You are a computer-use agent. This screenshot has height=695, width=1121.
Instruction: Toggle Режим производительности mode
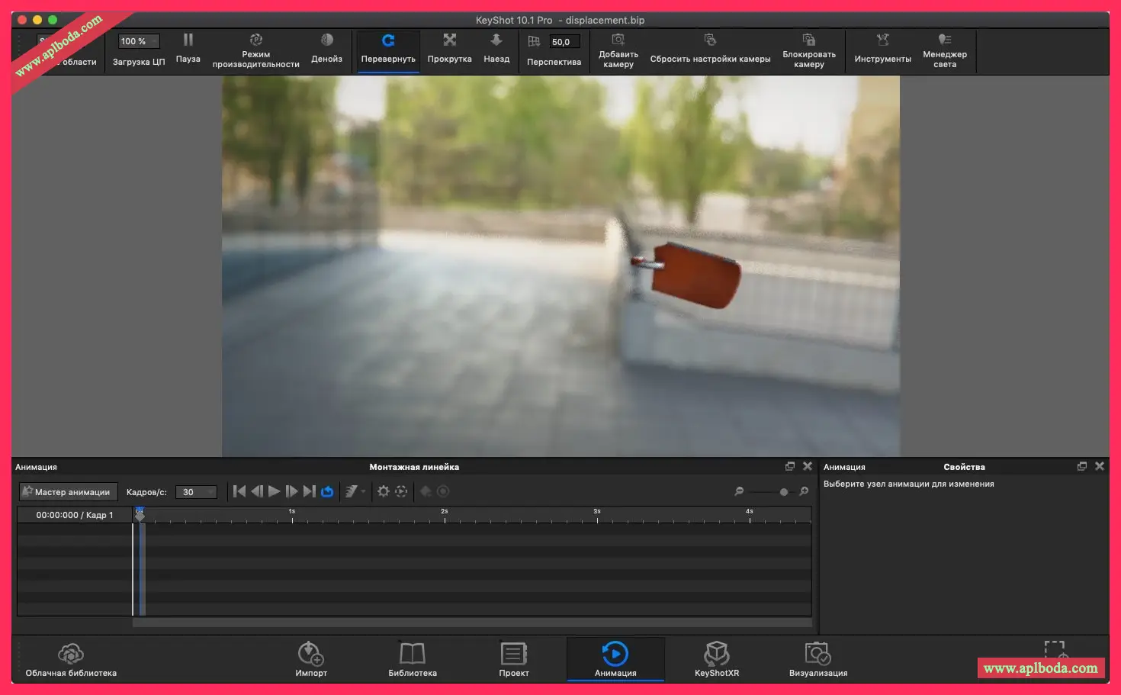255,40
